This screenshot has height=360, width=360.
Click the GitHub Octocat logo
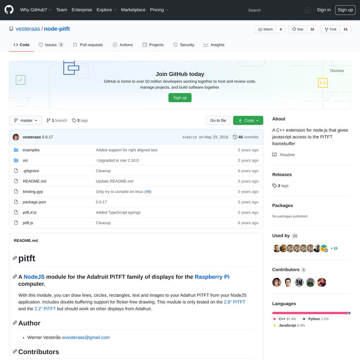pos(9,10)
